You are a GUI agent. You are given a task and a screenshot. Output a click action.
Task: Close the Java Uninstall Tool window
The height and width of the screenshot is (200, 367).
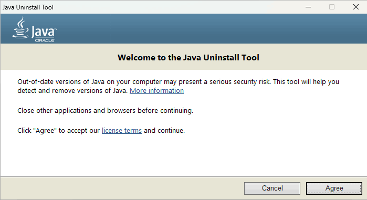pyautogui.click(x=356, y=7)
